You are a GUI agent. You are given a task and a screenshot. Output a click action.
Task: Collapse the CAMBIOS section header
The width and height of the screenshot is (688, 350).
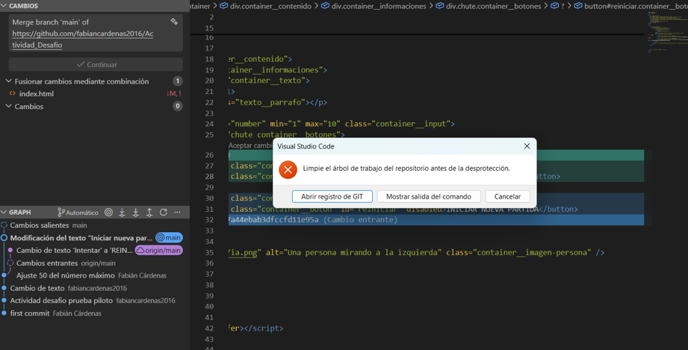coord(95,6)
